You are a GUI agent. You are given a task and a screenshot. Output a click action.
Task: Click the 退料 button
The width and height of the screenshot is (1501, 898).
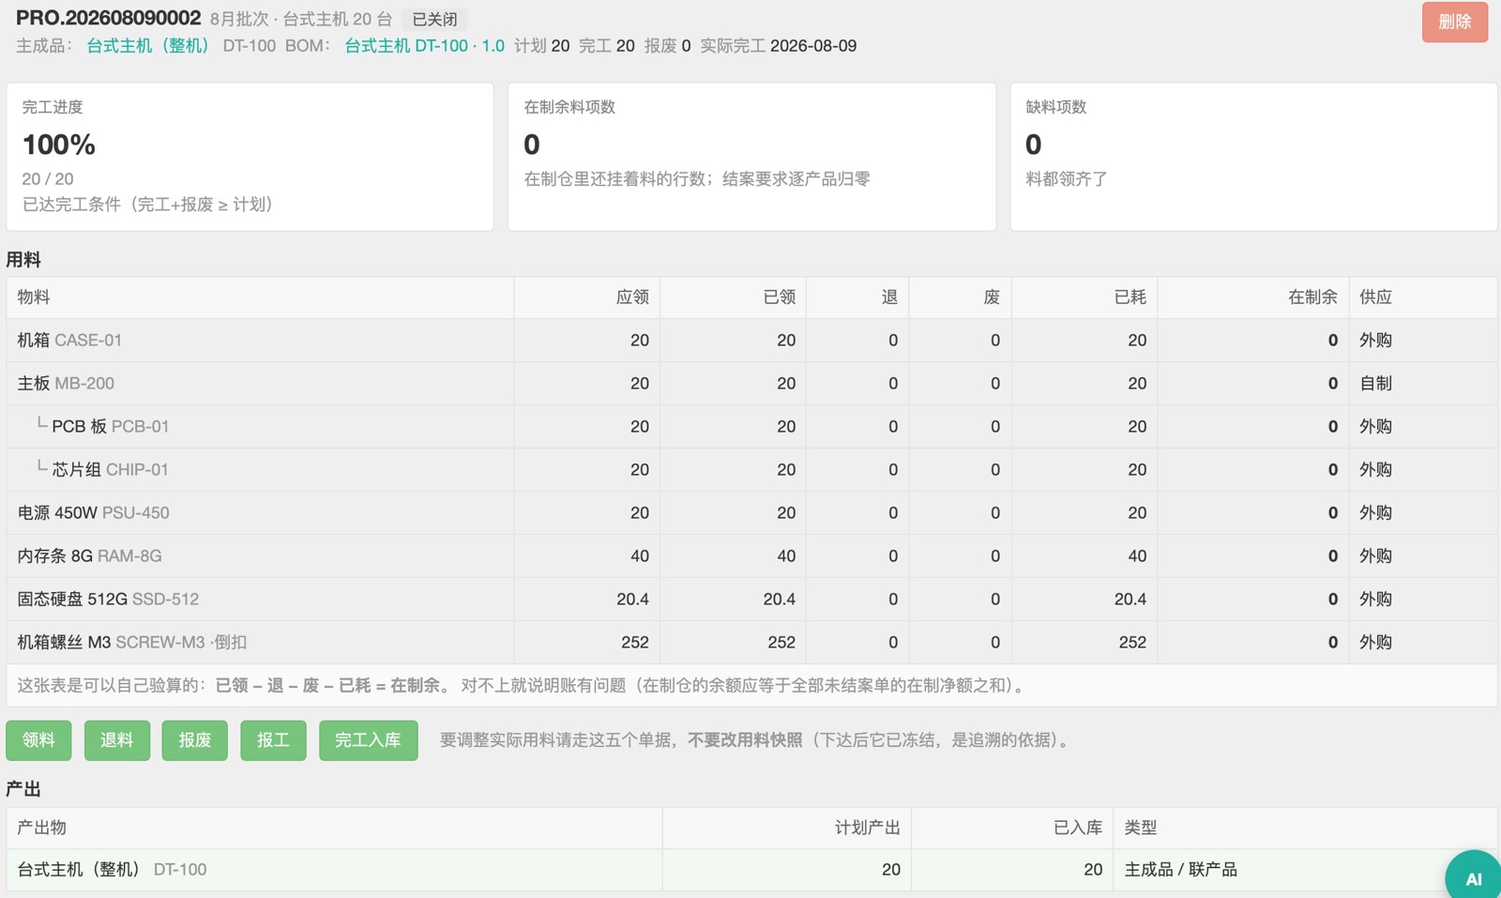[116, 740]
